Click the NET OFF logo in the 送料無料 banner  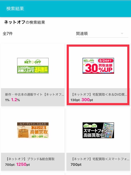pyautogui.click(x=33, y=62)
